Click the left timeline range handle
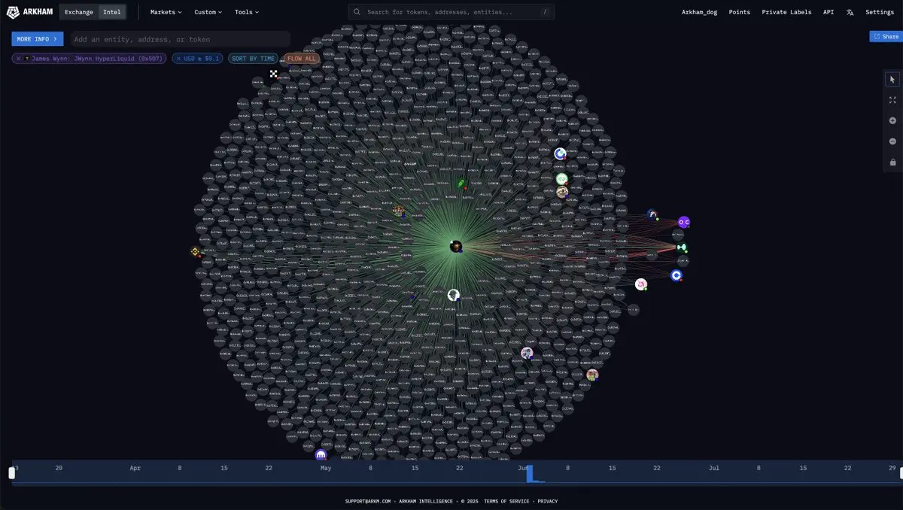 coord(12,473)
